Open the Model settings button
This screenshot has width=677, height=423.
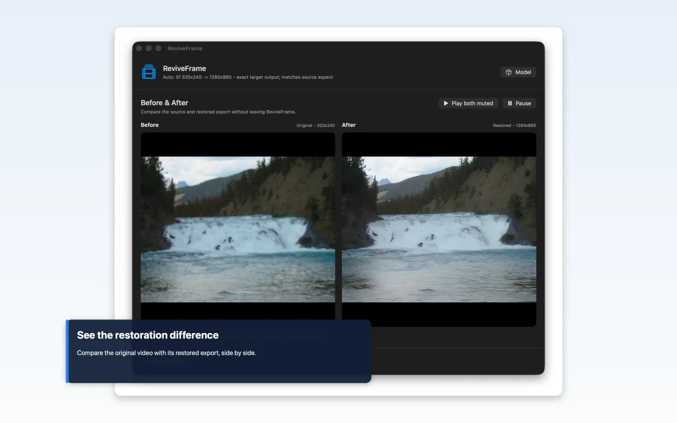pyautogui.click(x=518, y=72)
